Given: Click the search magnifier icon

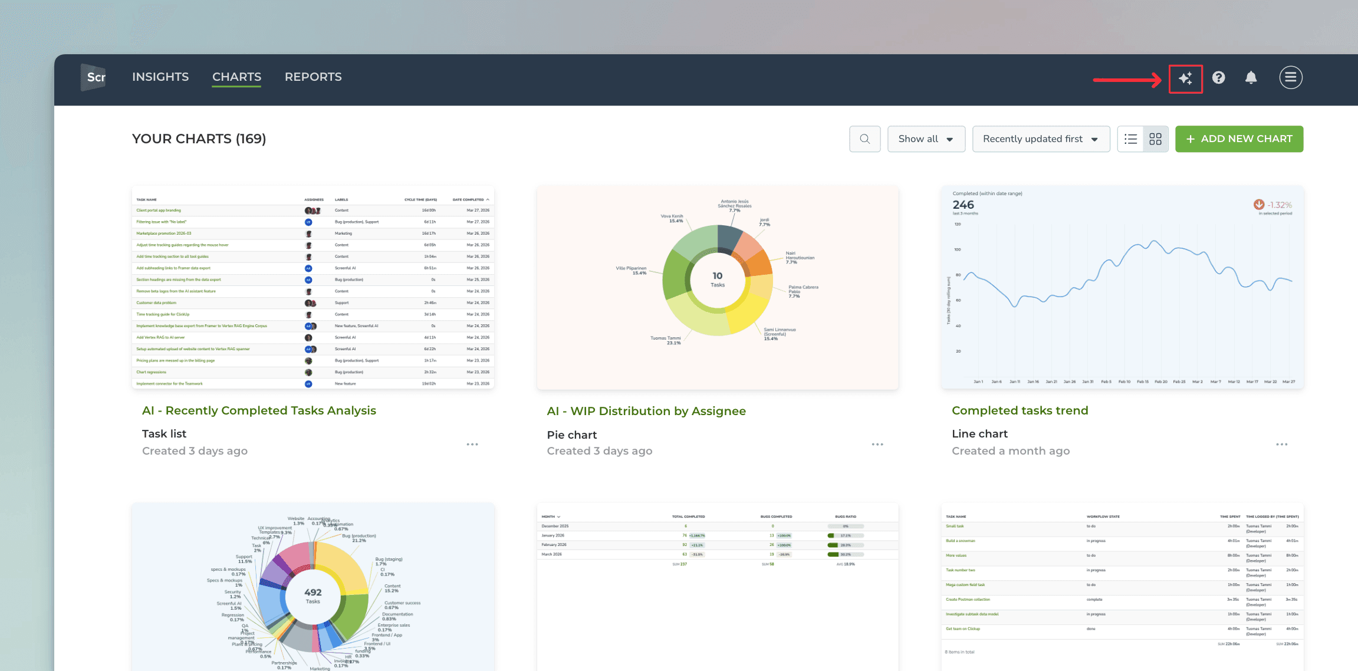Looking at the screenshot, I should [x=864, y=139].
